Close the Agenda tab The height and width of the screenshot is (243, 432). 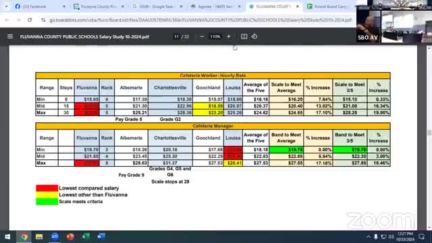point(240,6)
